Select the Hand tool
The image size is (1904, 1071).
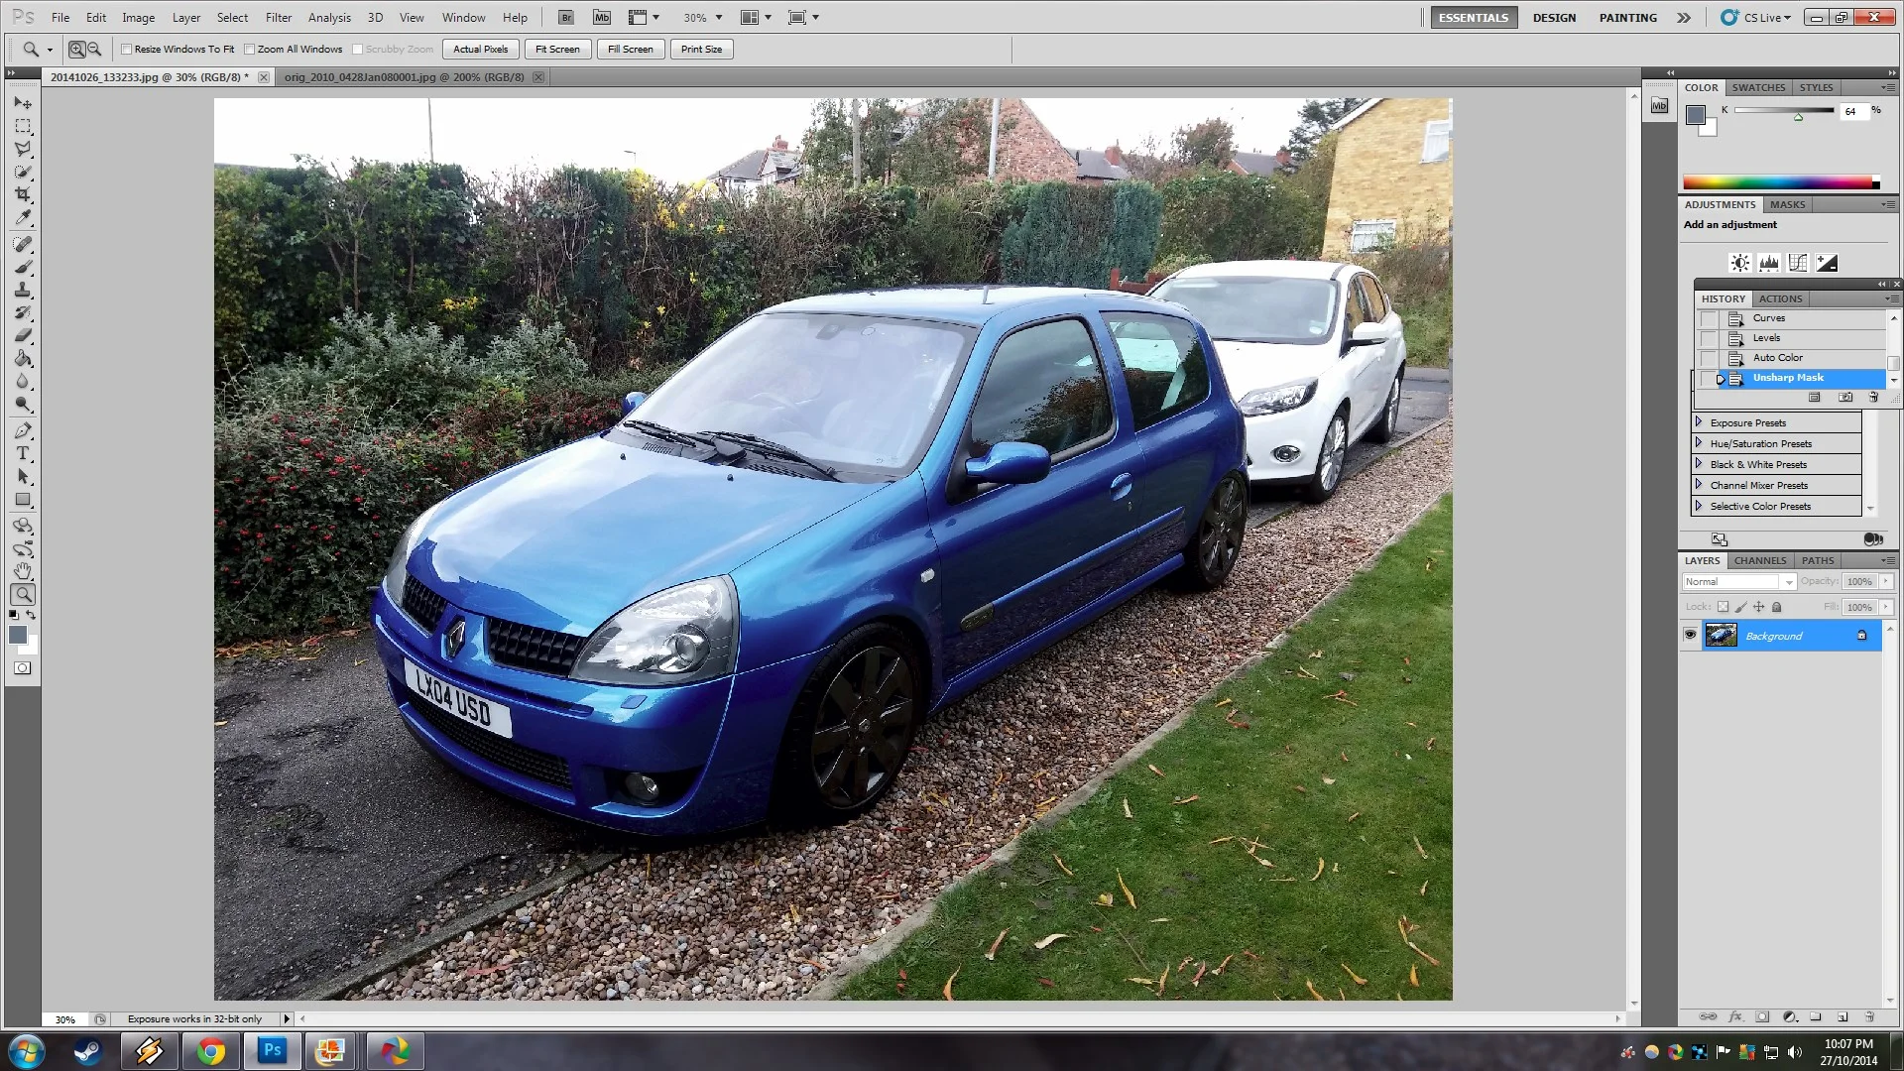click(x=23, y=572)
